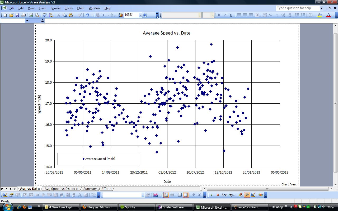
Task: Toggle the By Column chart icon
Action: [x=186, y=195]
